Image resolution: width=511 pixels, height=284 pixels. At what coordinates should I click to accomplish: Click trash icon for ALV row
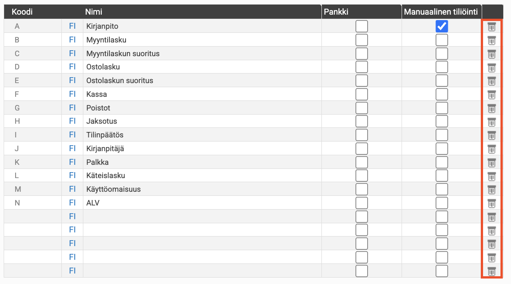click(491, 203)
